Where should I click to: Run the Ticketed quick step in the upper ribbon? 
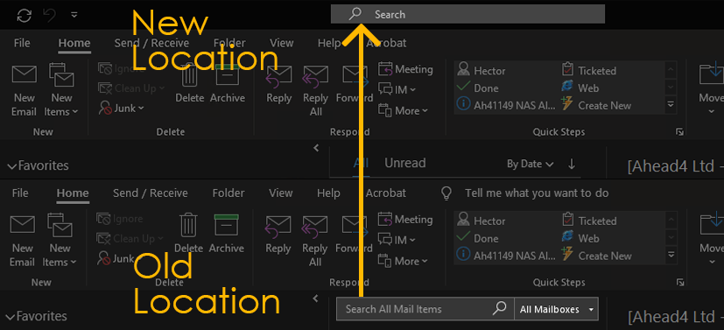coord(588,71)
